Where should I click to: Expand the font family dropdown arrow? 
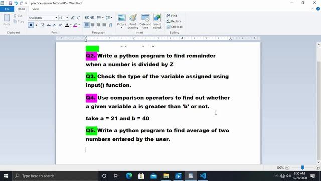(56, 18)
